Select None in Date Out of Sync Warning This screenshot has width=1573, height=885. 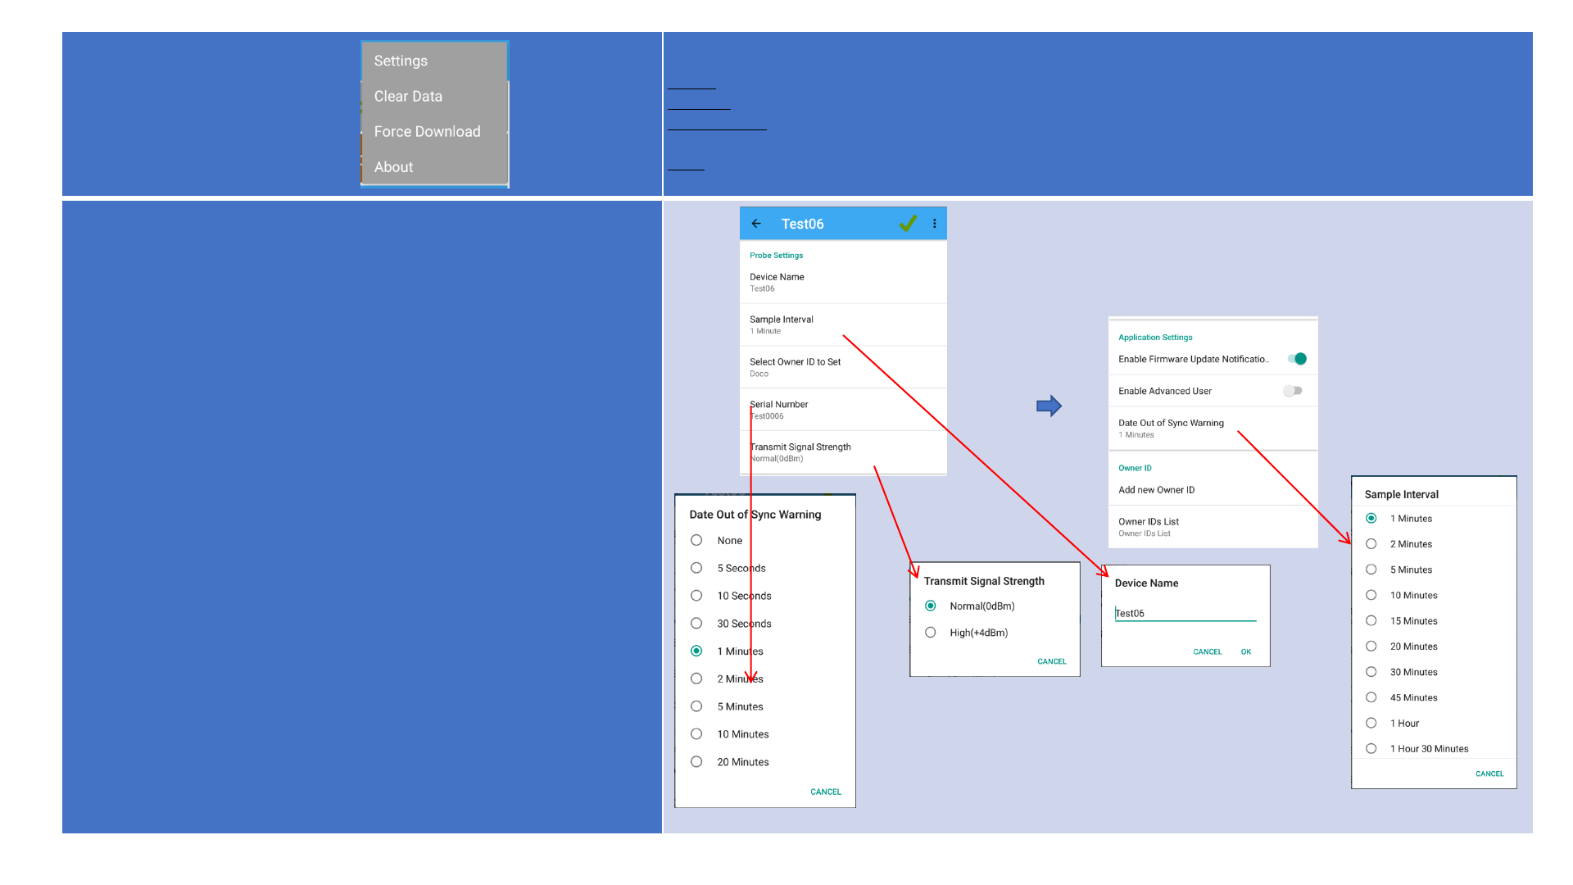click(x=696, y=540)
